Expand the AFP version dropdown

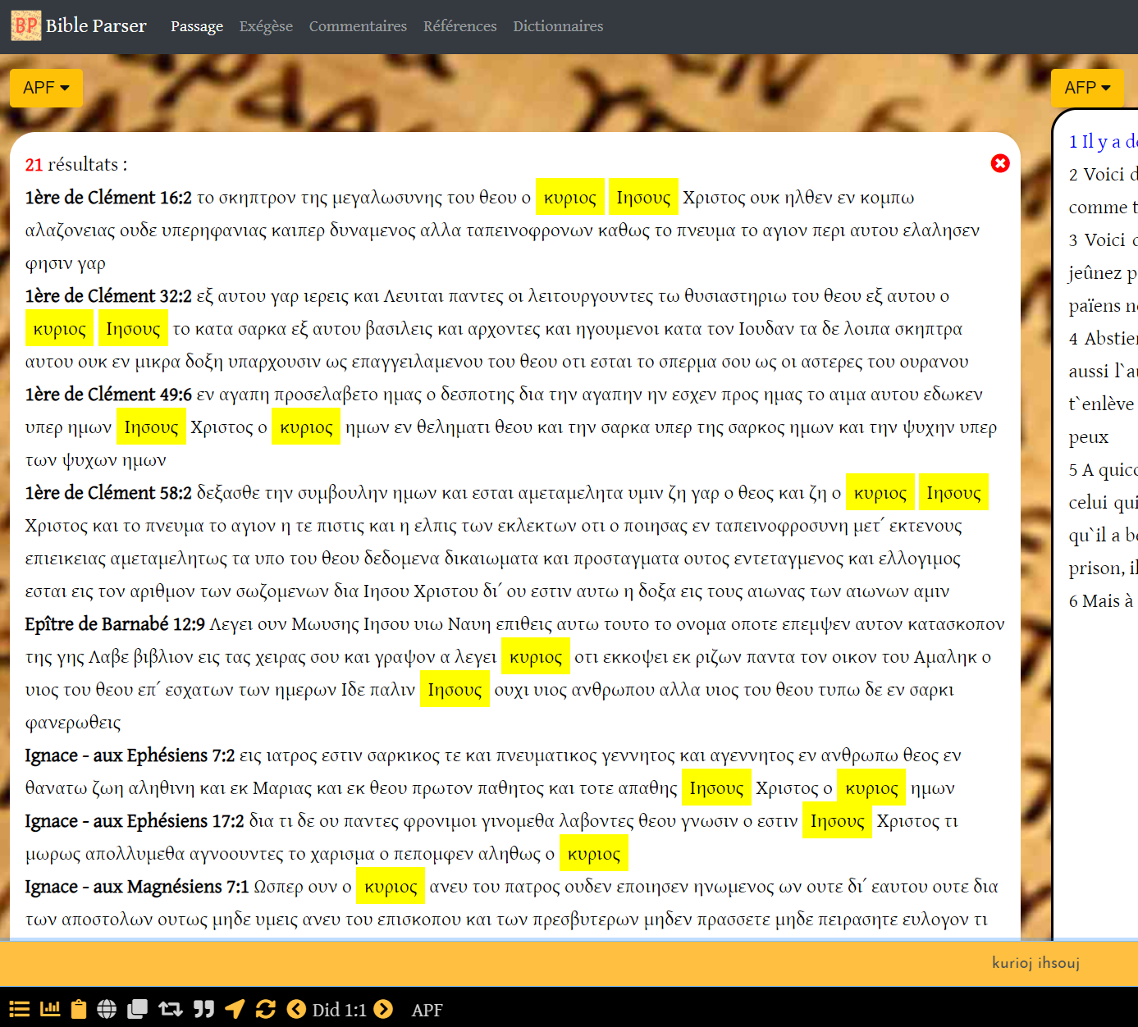(1086, 88)
